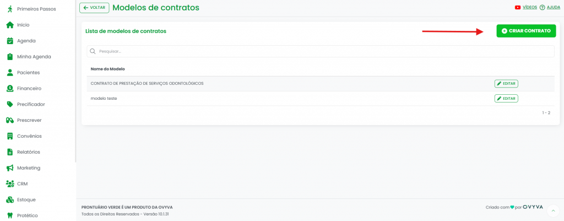Select Convênios in the sidebar
564x221 pixels.
[x=29, y=136]
